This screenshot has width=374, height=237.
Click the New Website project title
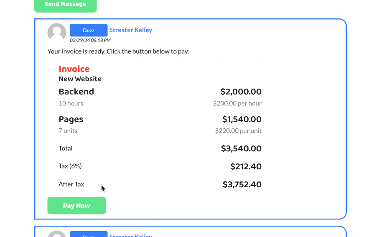(x=80, y=79)
